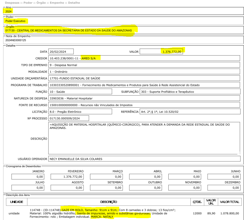The image size is (244, 220).
Task: Click the Órgão breadcrumb
Action: pyautogui.click(x=41, y=3)
